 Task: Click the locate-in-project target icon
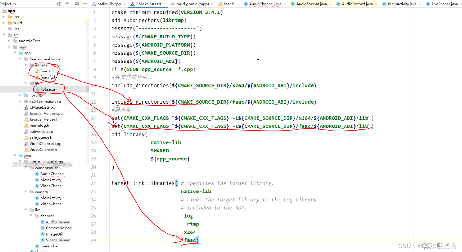(59, 4)
